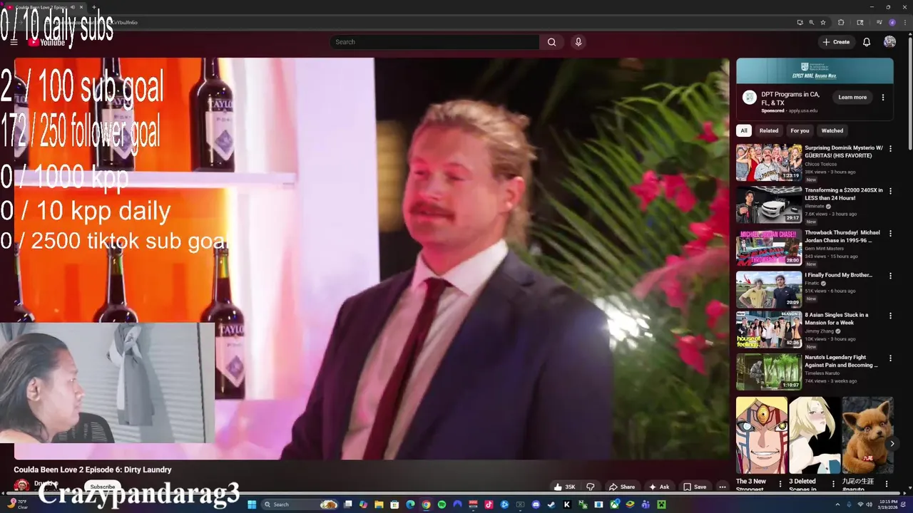Bookmark this page with the star
The image size is (913, 513).
pos(823,22)
